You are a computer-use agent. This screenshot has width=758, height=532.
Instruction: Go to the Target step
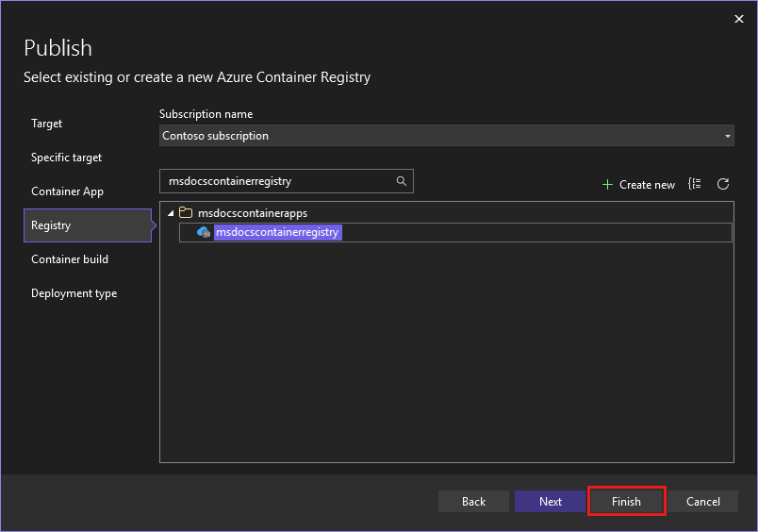click(x=46, y=124)
